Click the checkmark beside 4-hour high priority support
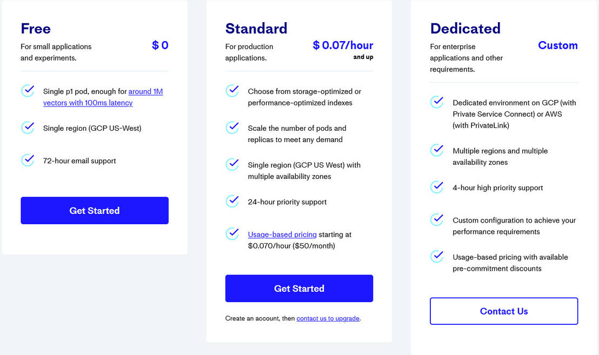The height and width of the screenshot is (355, 599). coord(436,186)
